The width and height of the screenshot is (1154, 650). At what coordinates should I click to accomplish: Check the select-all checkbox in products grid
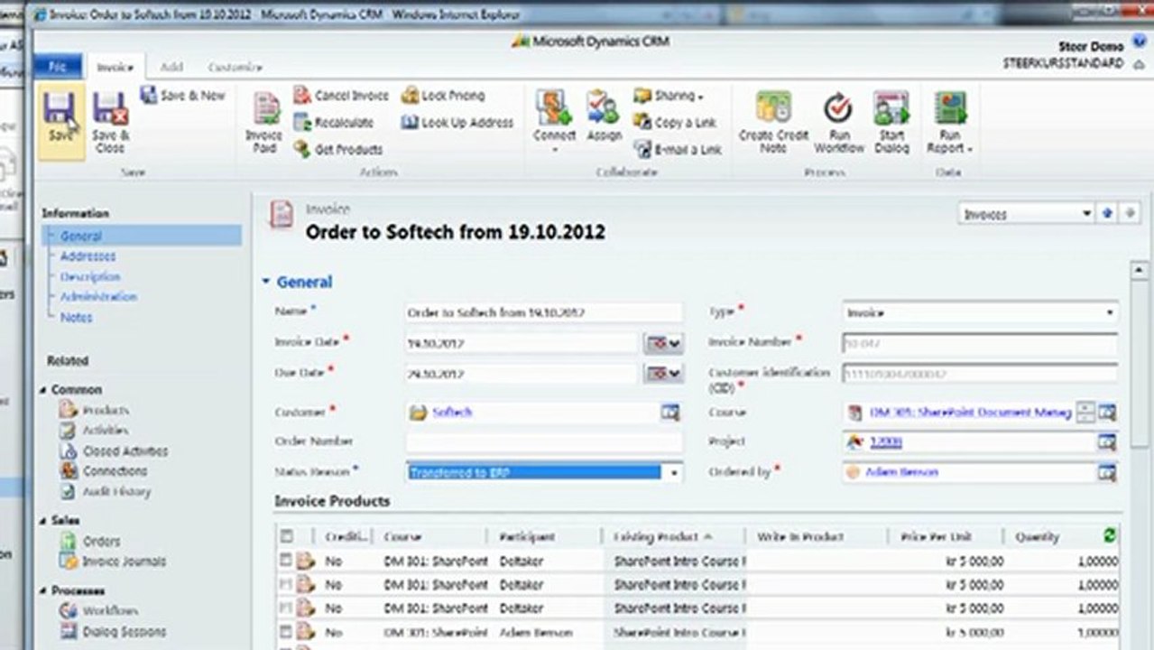click(286, 536)
